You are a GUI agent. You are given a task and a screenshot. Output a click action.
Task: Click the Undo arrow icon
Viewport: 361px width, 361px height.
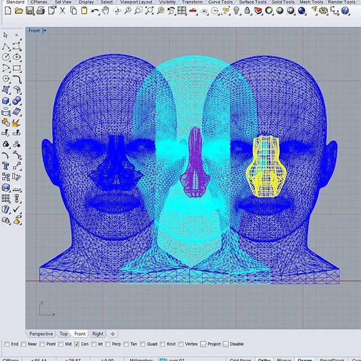(x=94, y=10)
